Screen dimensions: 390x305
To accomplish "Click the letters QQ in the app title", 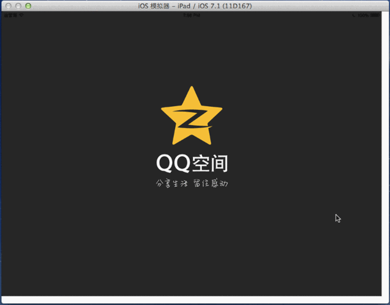I will [173, 163].
